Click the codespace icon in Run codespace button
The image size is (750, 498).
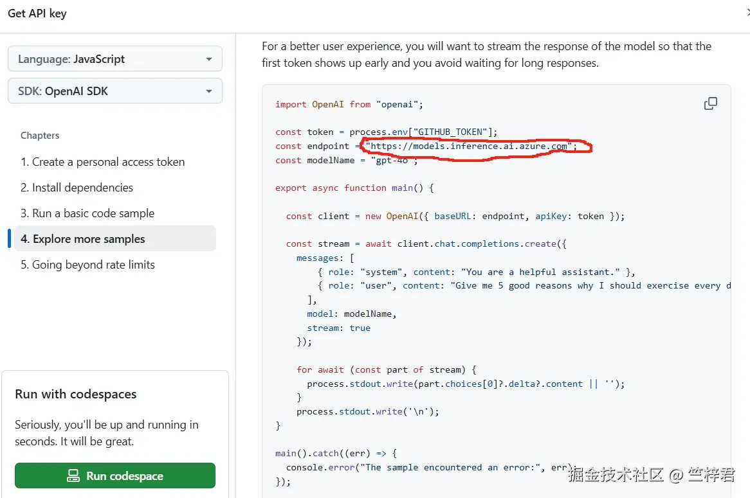pyautogui.click(x=73, y=476)
